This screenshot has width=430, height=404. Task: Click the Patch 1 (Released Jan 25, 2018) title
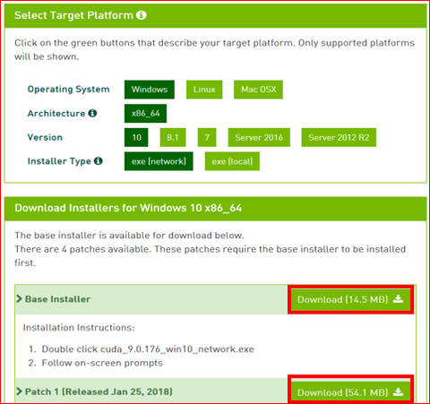(99, 391)
